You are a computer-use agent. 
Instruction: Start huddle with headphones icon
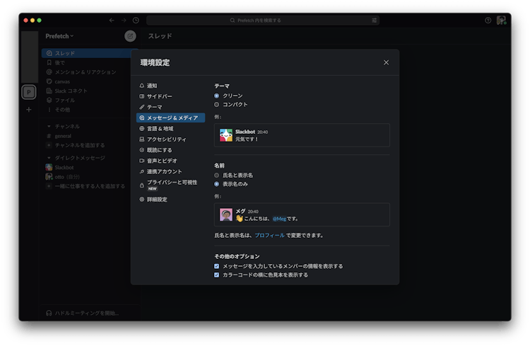coord(49,313)
